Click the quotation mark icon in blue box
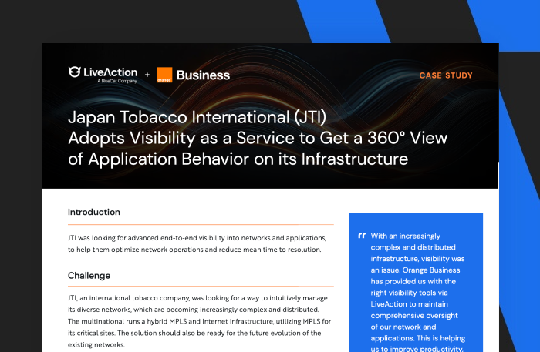The height and width of the screenshot is (352, 540). pyautogui.click(x=362, y=236)
